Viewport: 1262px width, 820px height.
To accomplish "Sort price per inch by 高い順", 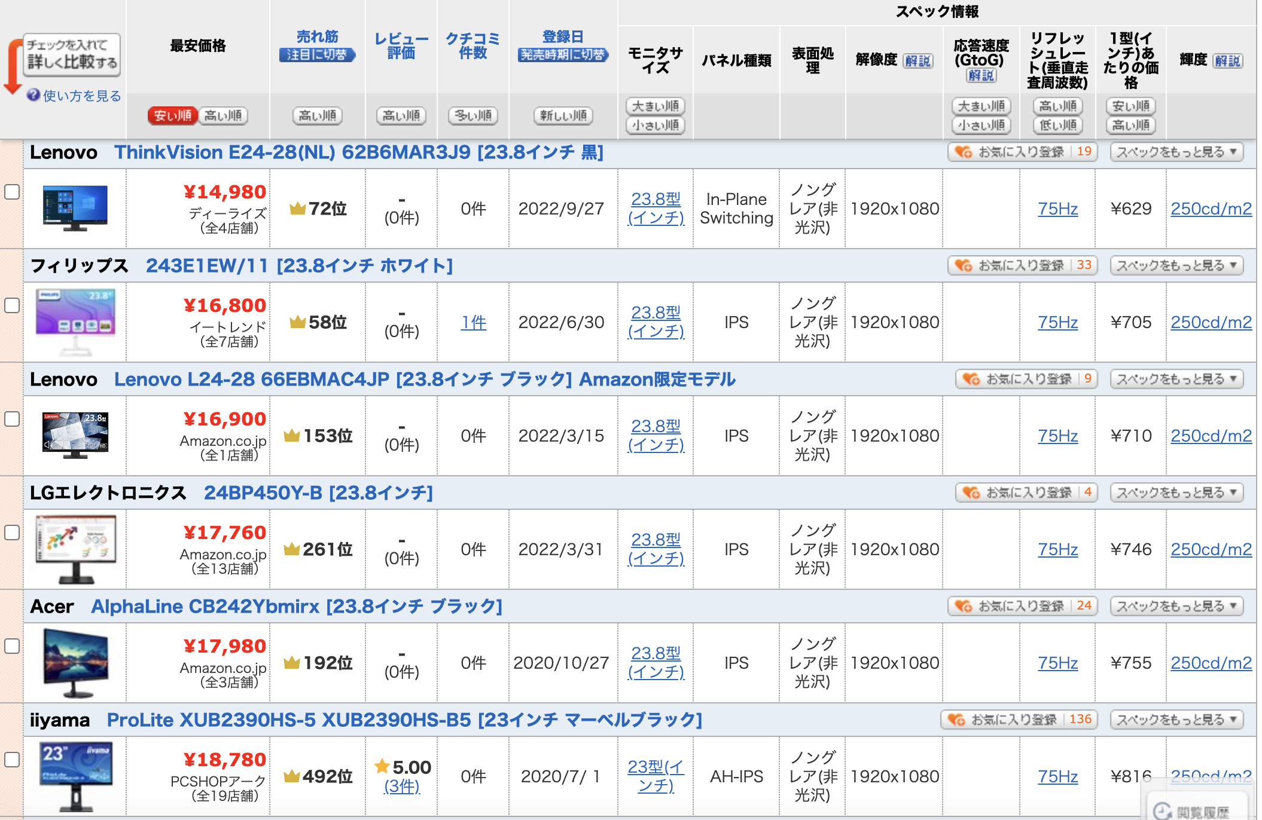I will click(1131, 126).
